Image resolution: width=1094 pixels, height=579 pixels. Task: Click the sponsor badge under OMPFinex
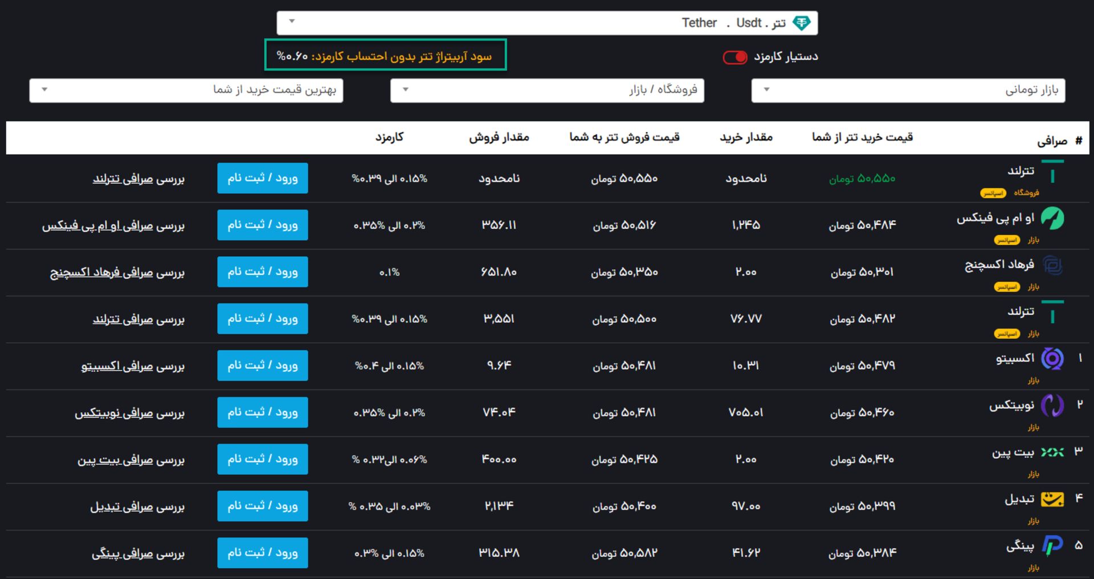click(x=1007, y=240)
